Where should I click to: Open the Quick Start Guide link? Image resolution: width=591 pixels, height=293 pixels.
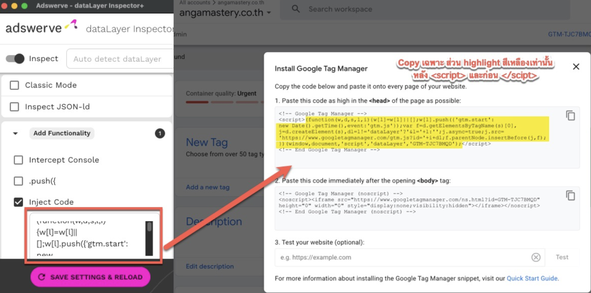532,278
